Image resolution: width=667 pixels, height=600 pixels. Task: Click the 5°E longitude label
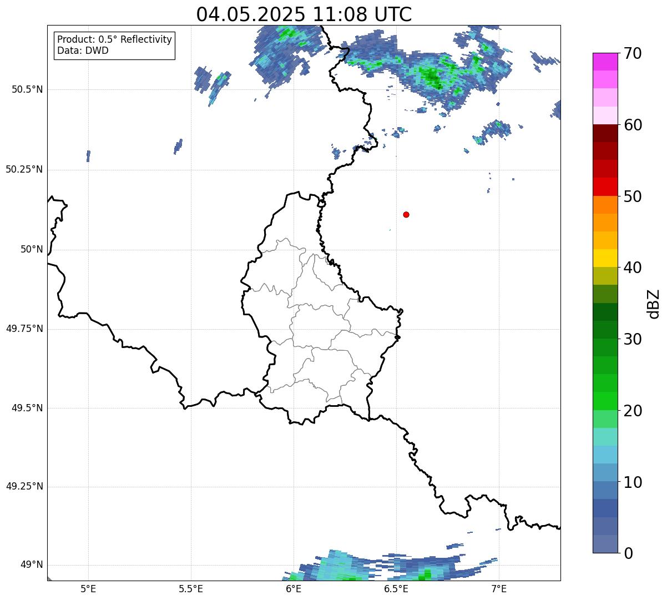coord(88,588)
